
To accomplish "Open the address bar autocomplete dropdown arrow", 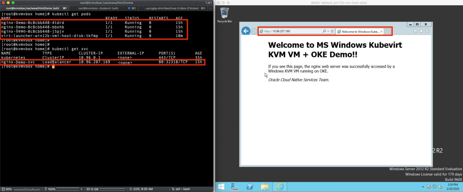I will (328, 31).
